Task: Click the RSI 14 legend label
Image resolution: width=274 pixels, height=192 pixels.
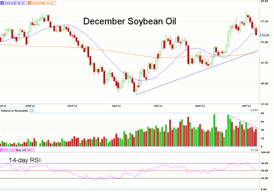Action: [9, 150]
